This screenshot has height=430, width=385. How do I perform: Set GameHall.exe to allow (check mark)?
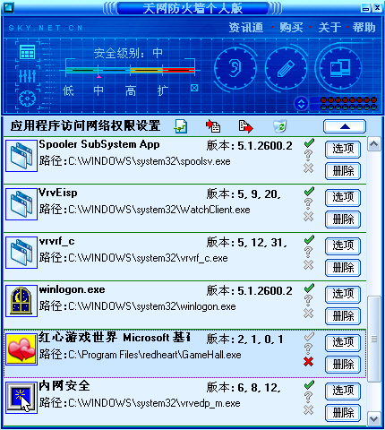click(309, 337)
